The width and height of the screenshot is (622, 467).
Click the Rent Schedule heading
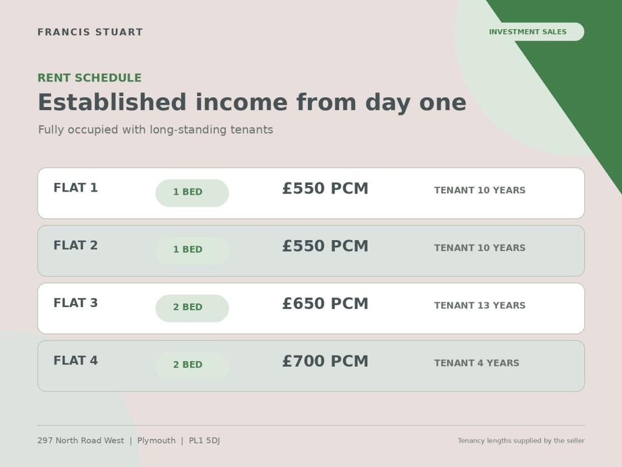[x=89, y=78]
